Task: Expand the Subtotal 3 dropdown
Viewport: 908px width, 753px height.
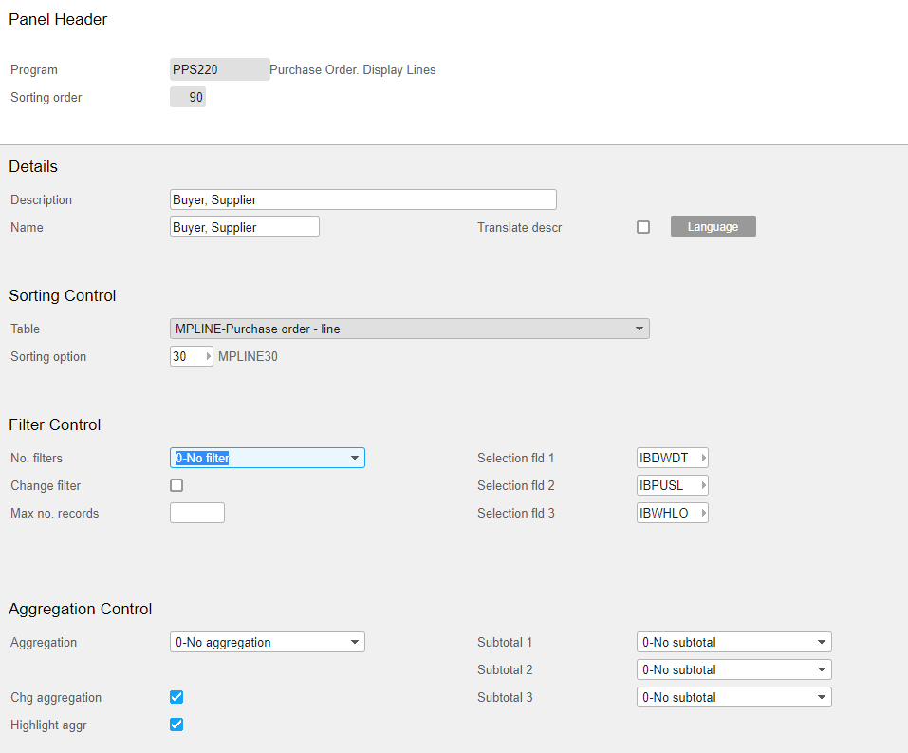Action: (x=733, y=698)
